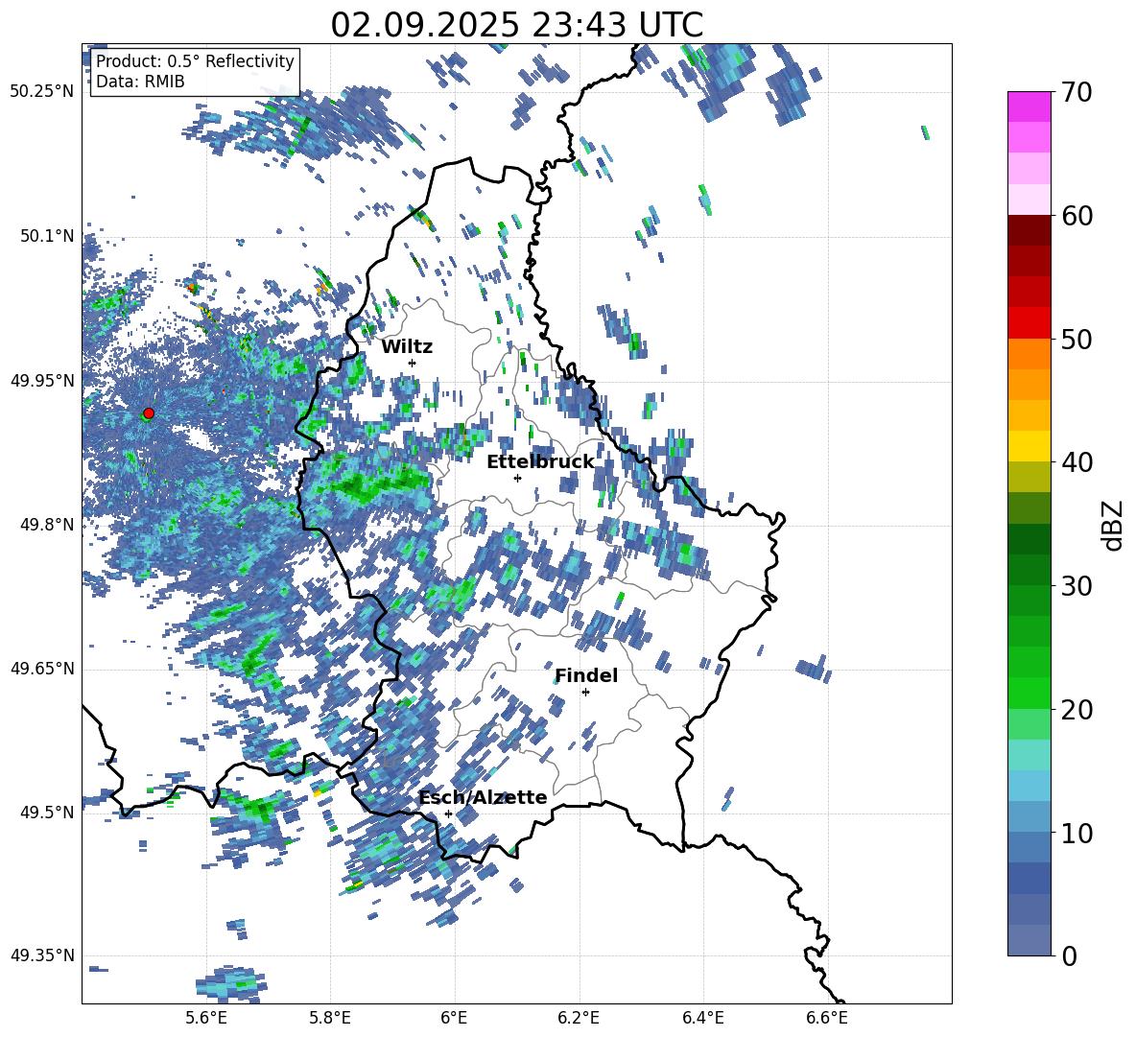Click the 6°E longitude label
The image size is (1136, 1037).
tap(454, 1019)
